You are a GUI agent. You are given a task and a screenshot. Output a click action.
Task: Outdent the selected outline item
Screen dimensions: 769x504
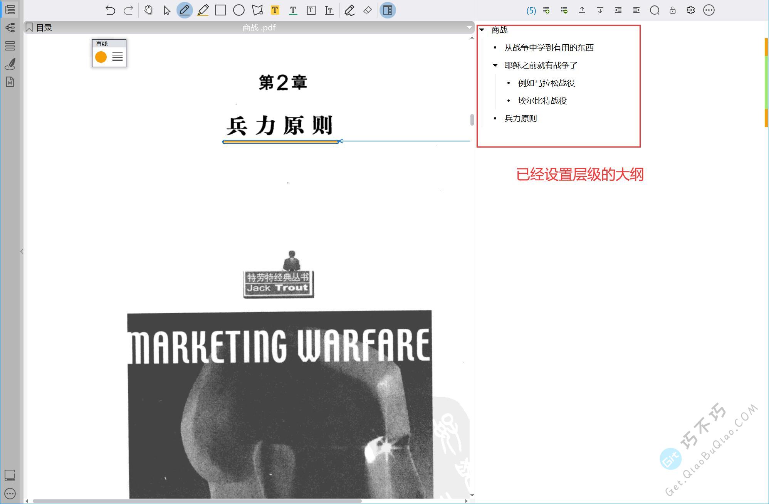(x=618, y=10)
